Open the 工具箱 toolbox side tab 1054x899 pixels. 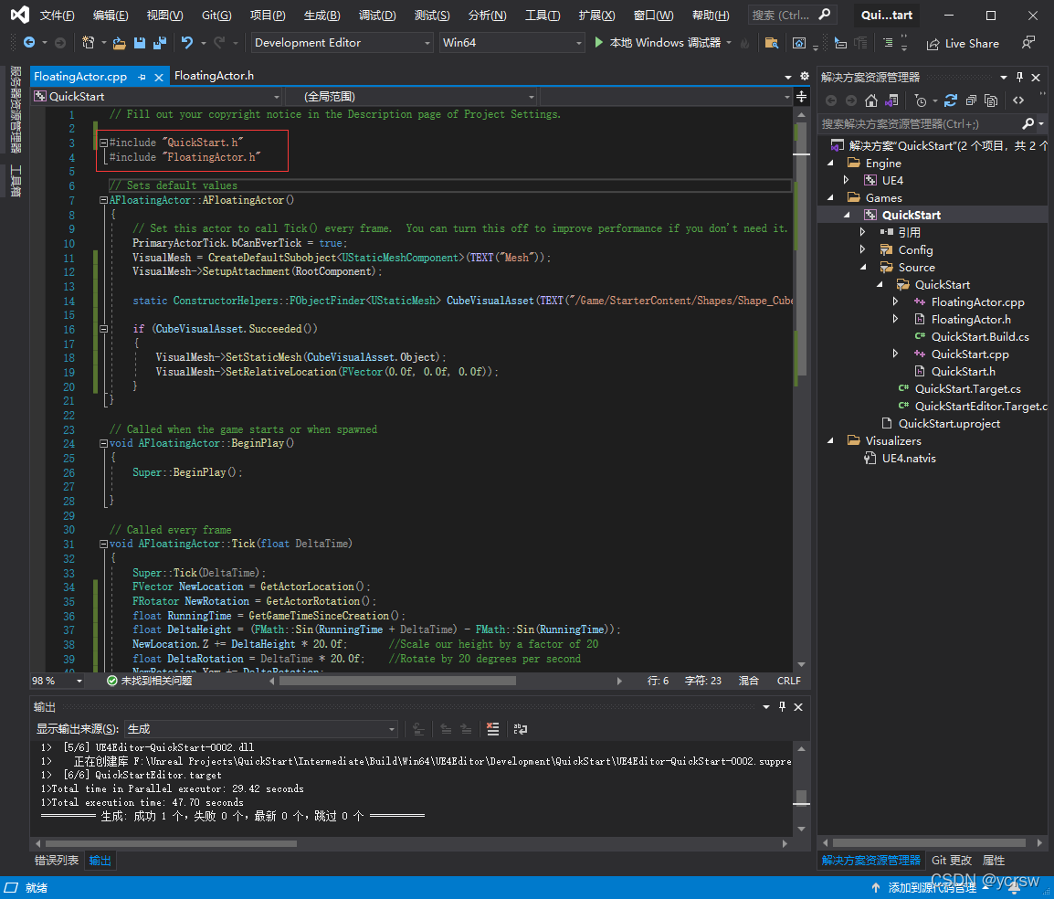point(15,181)
